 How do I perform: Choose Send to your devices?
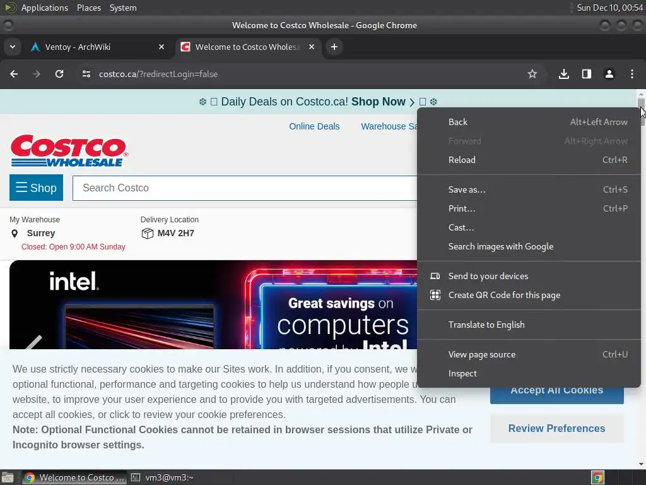[x=529, y=277]
